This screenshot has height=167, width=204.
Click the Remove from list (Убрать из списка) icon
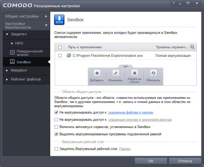(135, 73)
